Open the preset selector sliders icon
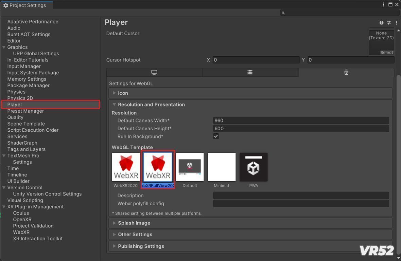Screen dimensions: 401x261 [x=389, y=23]
